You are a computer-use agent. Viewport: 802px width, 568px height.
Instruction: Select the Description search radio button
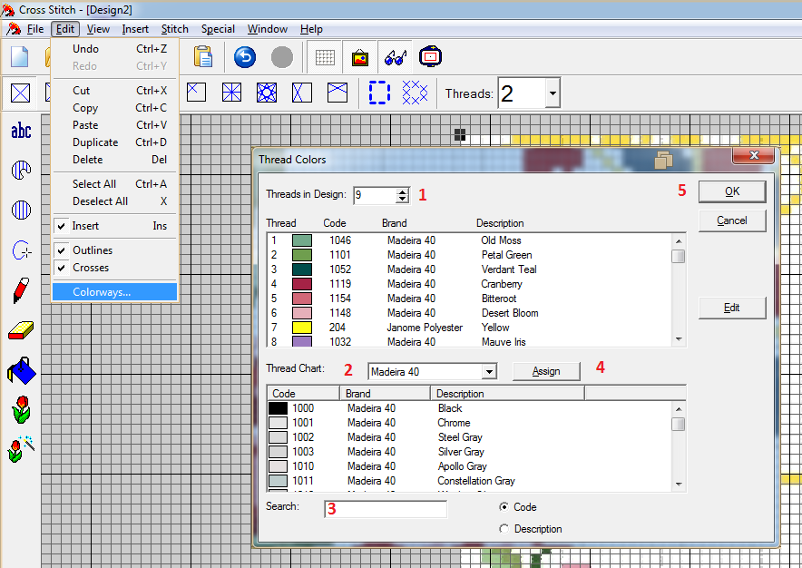tap(504, 529)
